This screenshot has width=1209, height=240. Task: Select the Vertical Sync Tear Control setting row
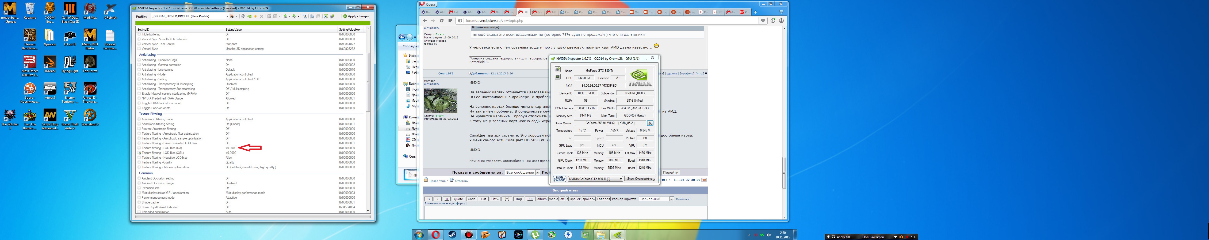(x=250, y=44)
